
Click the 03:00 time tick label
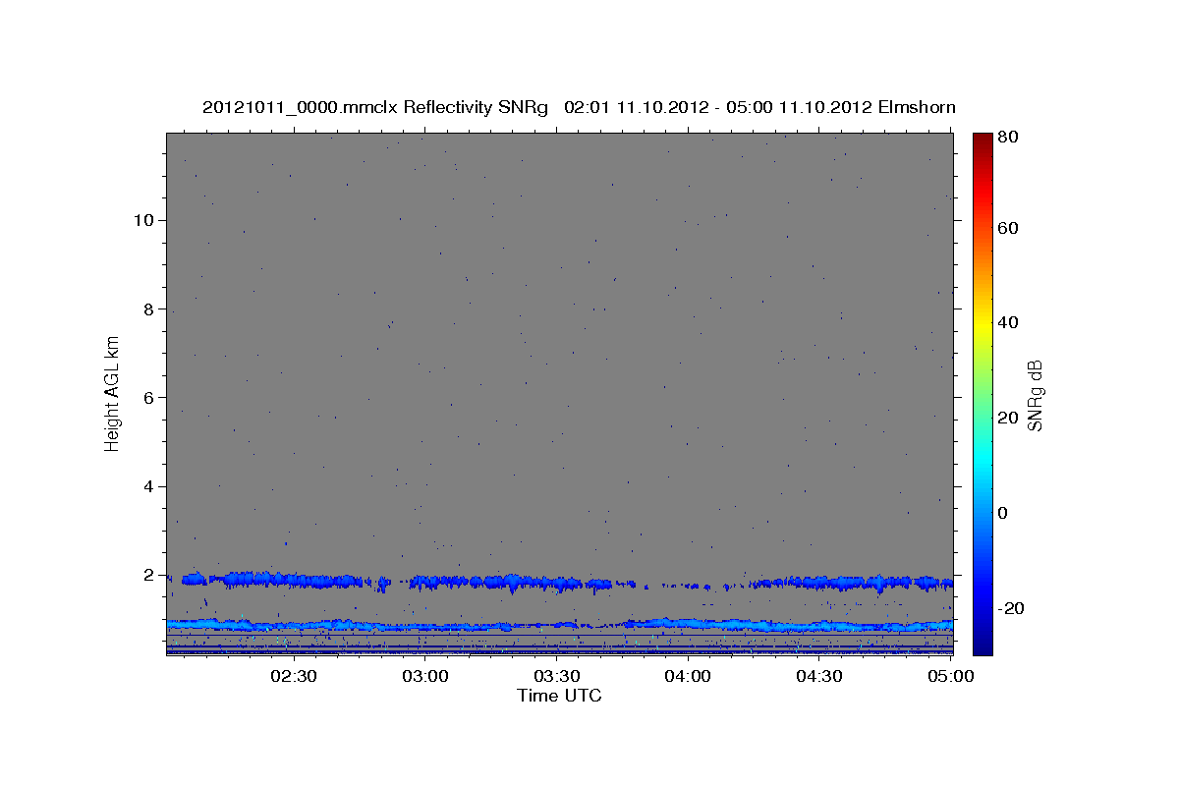[425, 676]
